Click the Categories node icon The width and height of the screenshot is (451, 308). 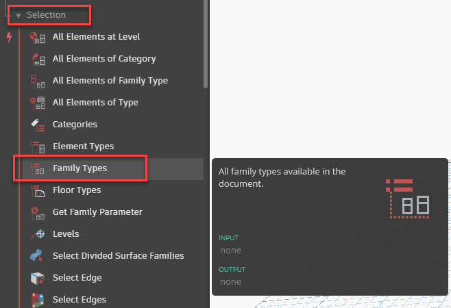tap(38, 125)
